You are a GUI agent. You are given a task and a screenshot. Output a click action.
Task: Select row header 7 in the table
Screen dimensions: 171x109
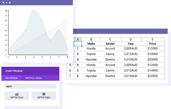tap(70, 76)
